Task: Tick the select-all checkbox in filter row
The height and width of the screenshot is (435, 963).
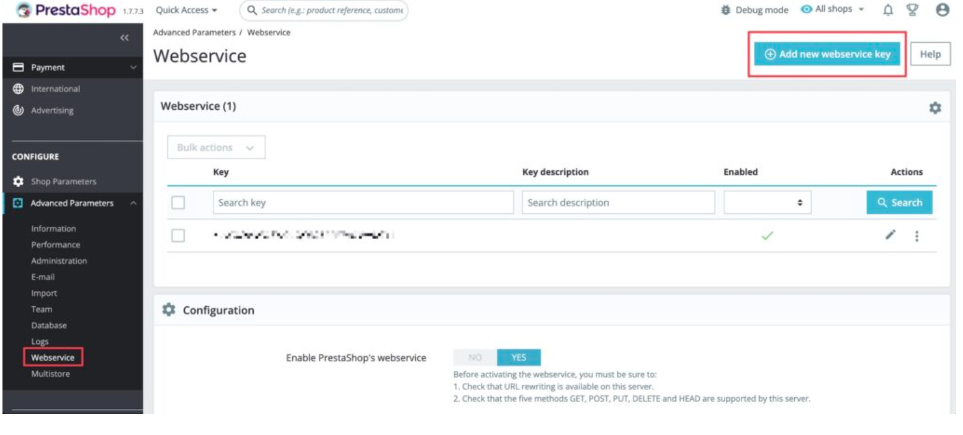Action: pos(178,203)
